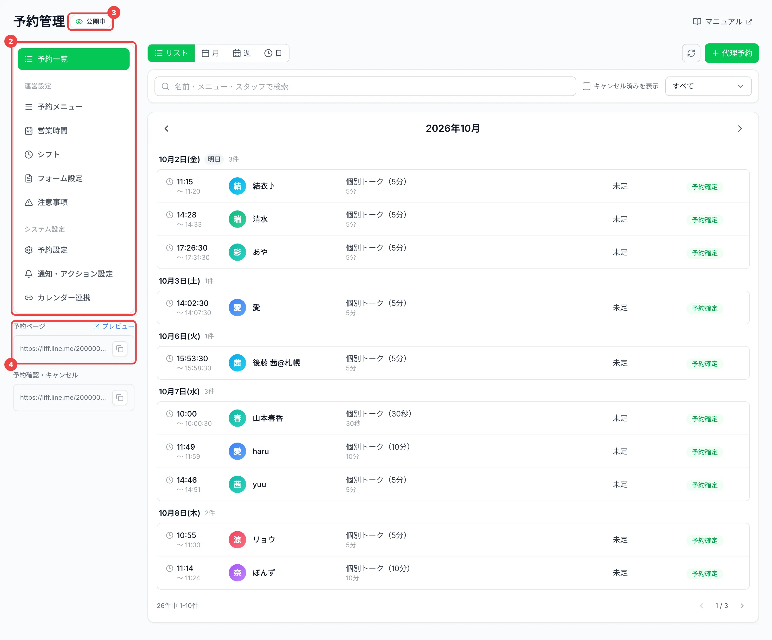Click avatar icon for あや

[237, 252]
